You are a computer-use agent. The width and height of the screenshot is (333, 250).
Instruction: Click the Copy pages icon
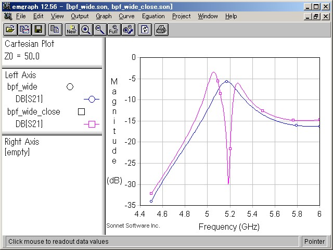[55, 30]
